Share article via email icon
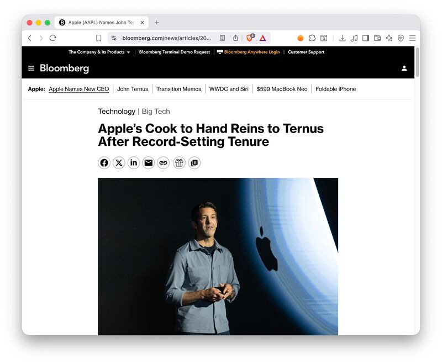Viewport: 442px width, 364px height. pyautogui.click(x=148, y=163)
